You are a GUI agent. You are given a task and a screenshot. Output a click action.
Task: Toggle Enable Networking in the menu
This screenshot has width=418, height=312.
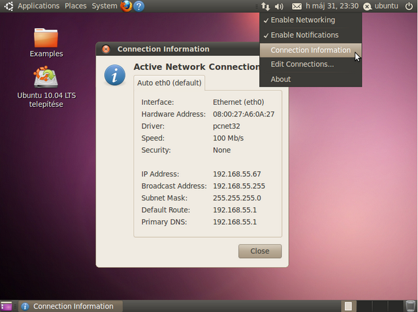click(302, 20)
